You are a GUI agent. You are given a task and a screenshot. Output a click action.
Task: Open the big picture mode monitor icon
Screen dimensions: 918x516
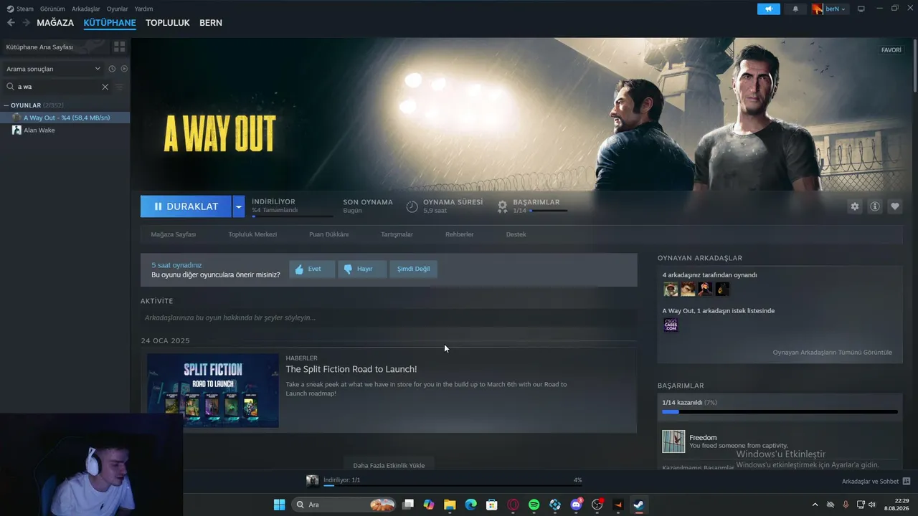tap(861, 9)
